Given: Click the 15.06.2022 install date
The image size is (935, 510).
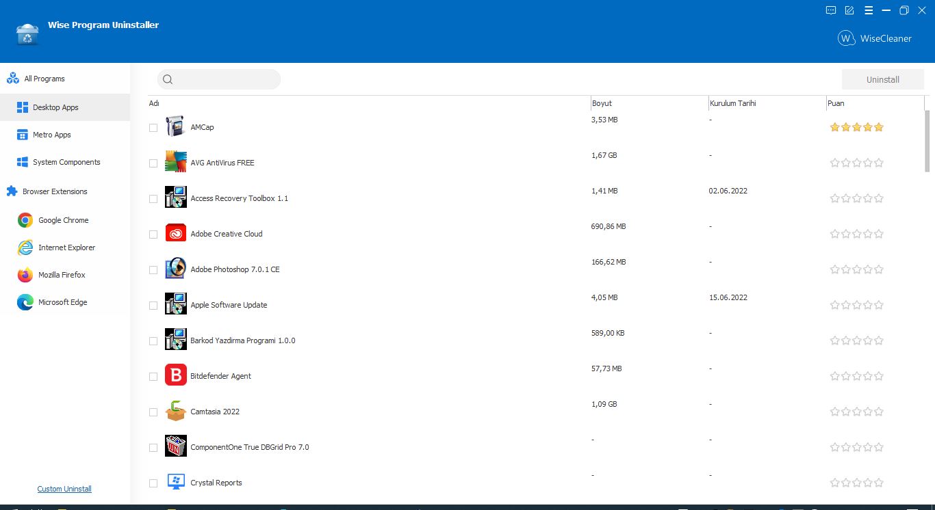Looking at the screenshot, I should (728, 297).
